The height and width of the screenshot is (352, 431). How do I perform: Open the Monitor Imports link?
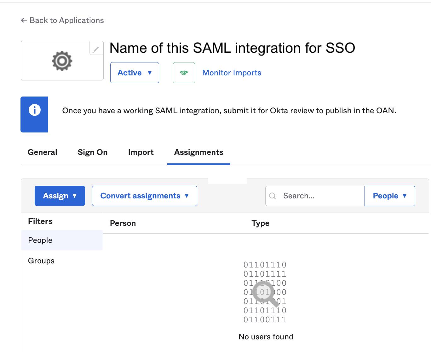tap(232, 73)
